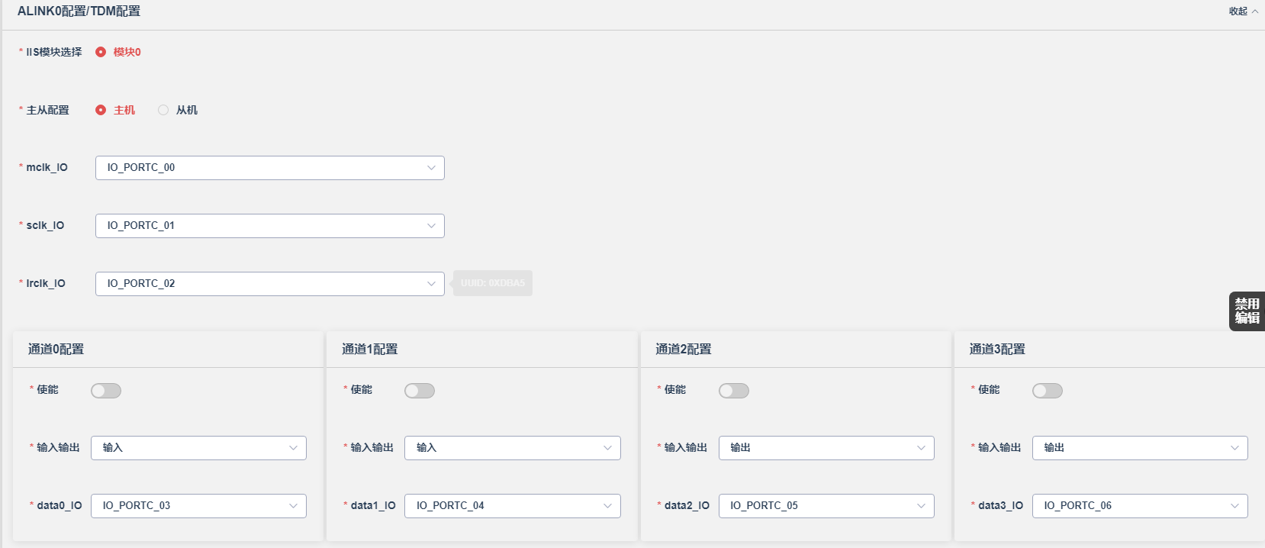Screen dimensions: 1265x548
Task: Toggle 使能 switch in 通道1配置
Action: point(420,391)
